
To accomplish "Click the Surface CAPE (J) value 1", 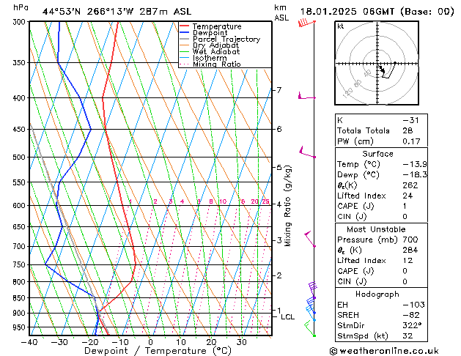I will pyautogui.click(x=405, y=206).
